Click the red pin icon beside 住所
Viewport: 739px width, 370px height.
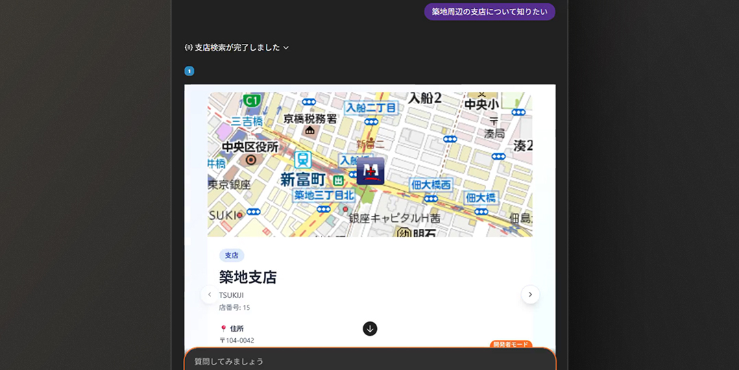tap(223, 328)
